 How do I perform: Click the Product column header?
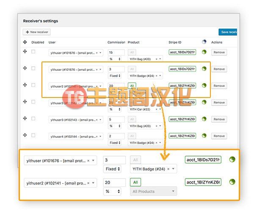133,42
